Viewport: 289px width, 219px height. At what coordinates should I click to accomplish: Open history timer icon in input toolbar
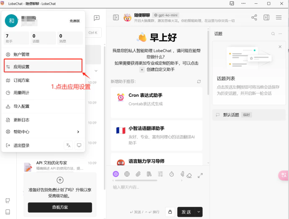click(172, 174)
